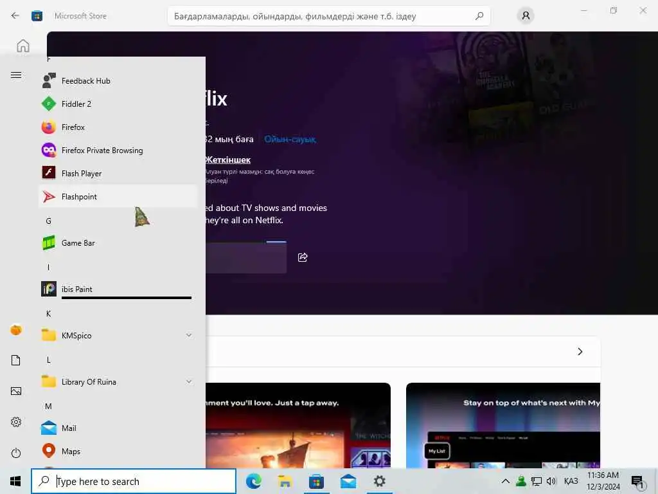Click the green user tray icon

click(521, 481)
